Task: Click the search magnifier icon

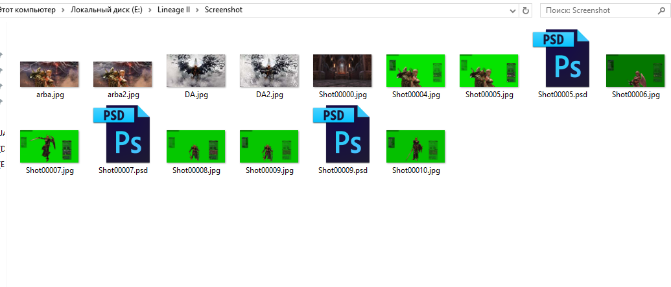Action: [660, 10]
